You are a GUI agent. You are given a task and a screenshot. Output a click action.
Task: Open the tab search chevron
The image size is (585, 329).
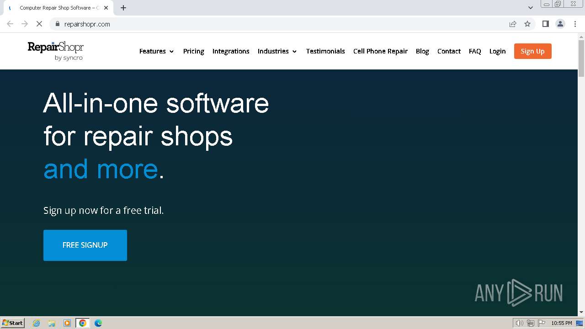point(531,8)
